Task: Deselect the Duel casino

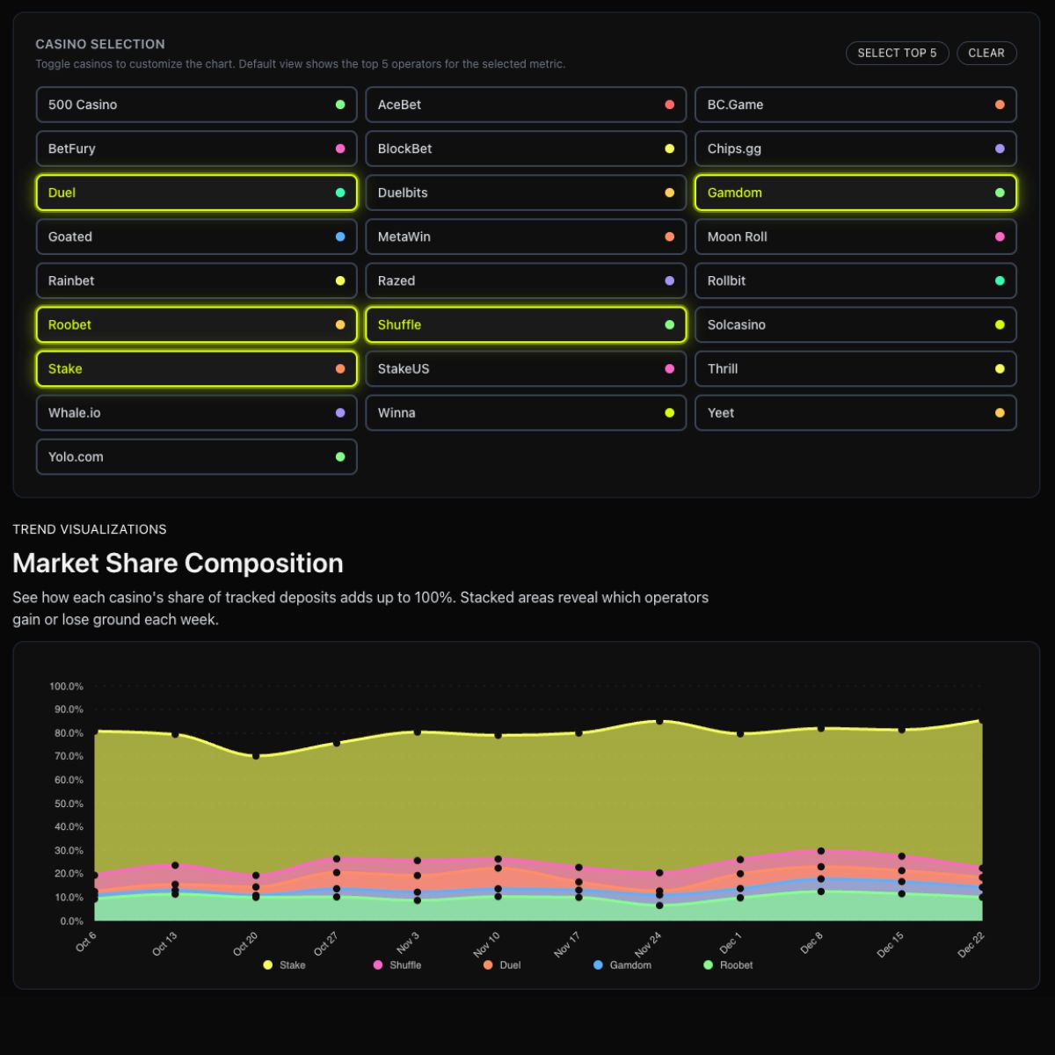Action: pyautogui.click(x=196, y=193)
